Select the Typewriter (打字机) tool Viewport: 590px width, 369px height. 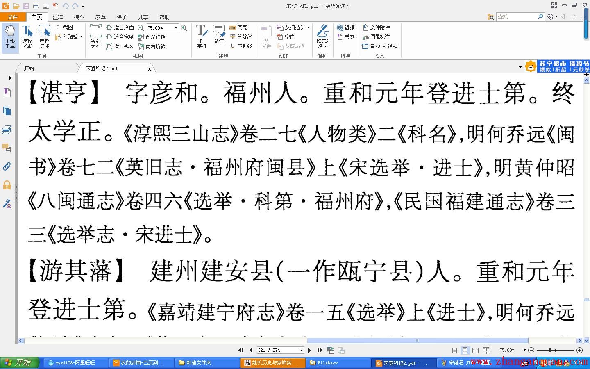point(202,37)
